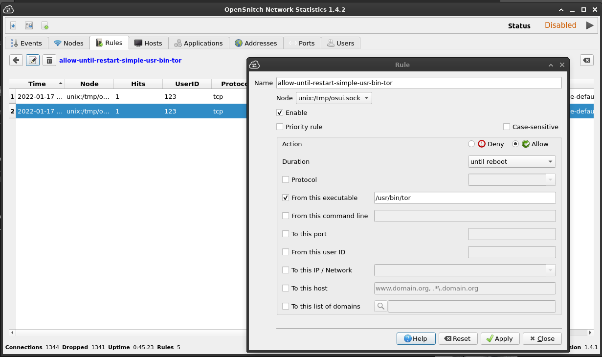
Task: Switch to the Events tab
Action: pos(26,43)
